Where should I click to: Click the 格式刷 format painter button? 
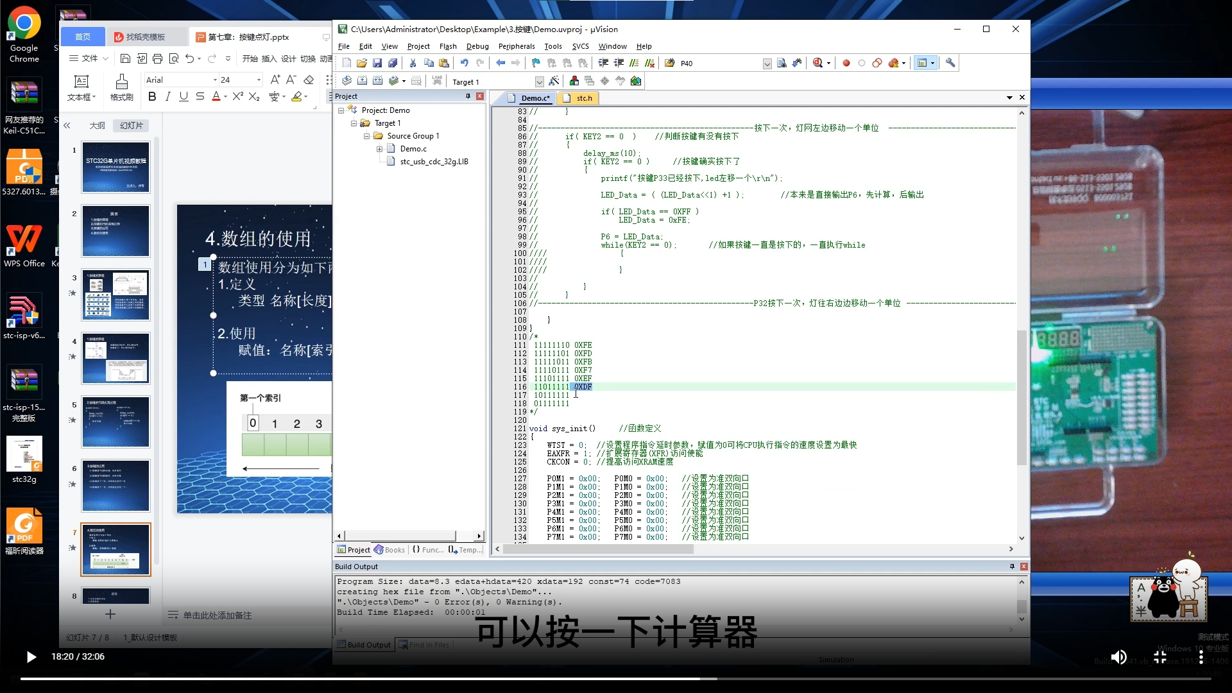pyautogui.click(x=121, y=88)
